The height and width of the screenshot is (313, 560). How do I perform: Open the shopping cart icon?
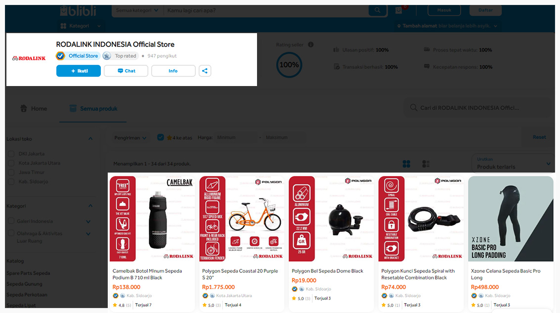[x=399, y=10]
